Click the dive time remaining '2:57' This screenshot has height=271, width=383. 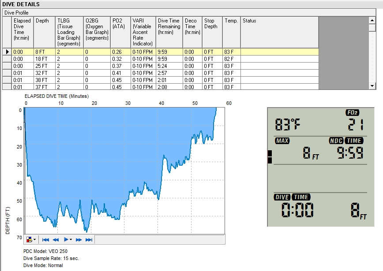169,73
